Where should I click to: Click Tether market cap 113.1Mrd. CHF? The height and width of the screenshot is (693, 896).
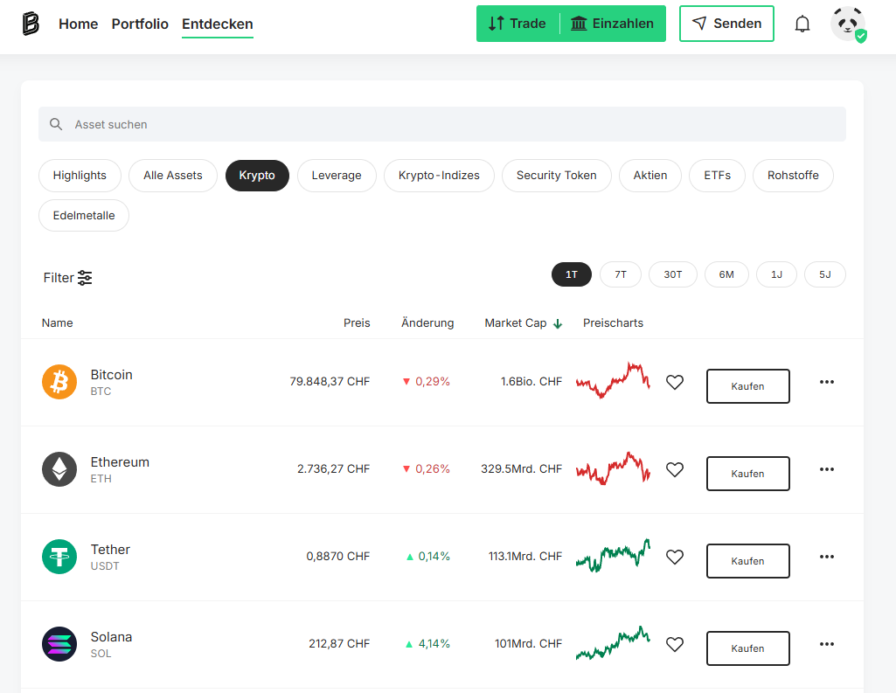tap(525, 556)
